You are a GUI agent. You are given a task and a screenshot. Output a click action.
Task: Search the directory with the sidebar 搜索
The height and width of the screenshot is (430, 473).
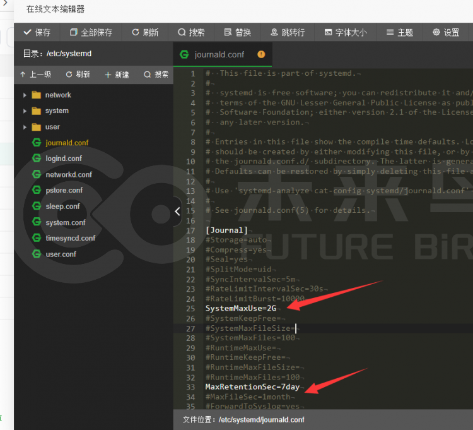coord(156,75)
